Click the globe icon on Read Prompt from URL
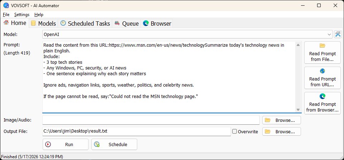Screen dimensions: 344x160 click(322, 71)
